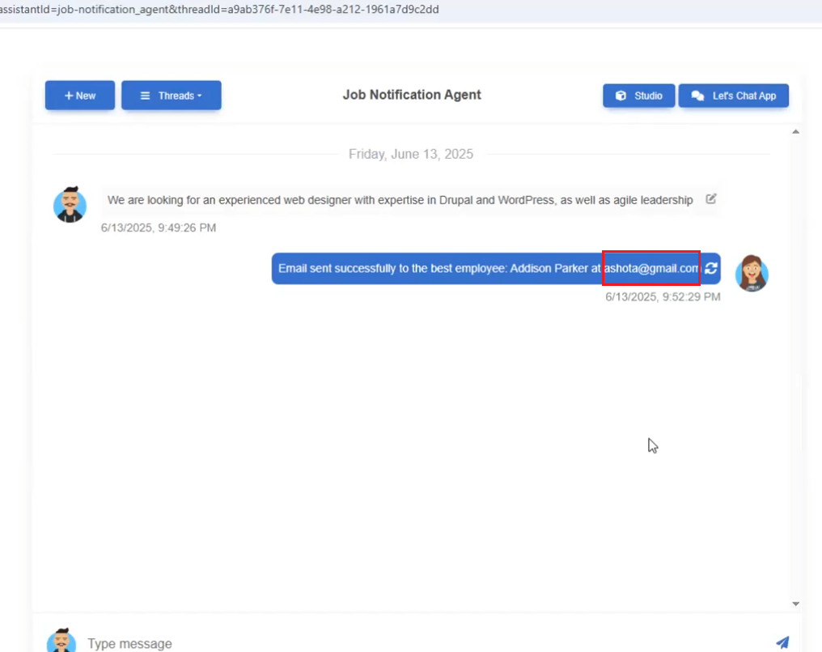Click the scrollbar down arrow in chat panel
Viewport: 822px width, 652px height.
pos(795,603)
